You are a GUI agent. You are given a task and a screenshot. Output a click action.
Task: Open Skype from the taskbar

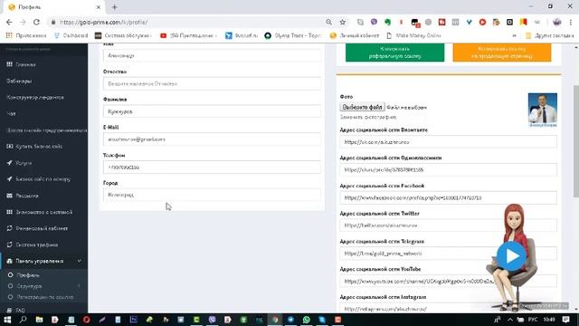coord(322,320)
